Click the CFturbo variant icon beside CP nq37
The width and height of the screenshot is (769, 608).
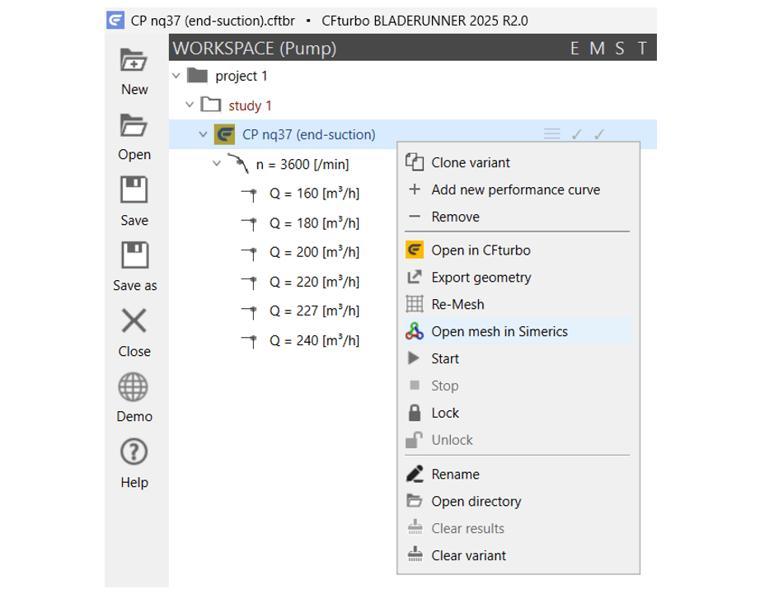tap(225, 134)
